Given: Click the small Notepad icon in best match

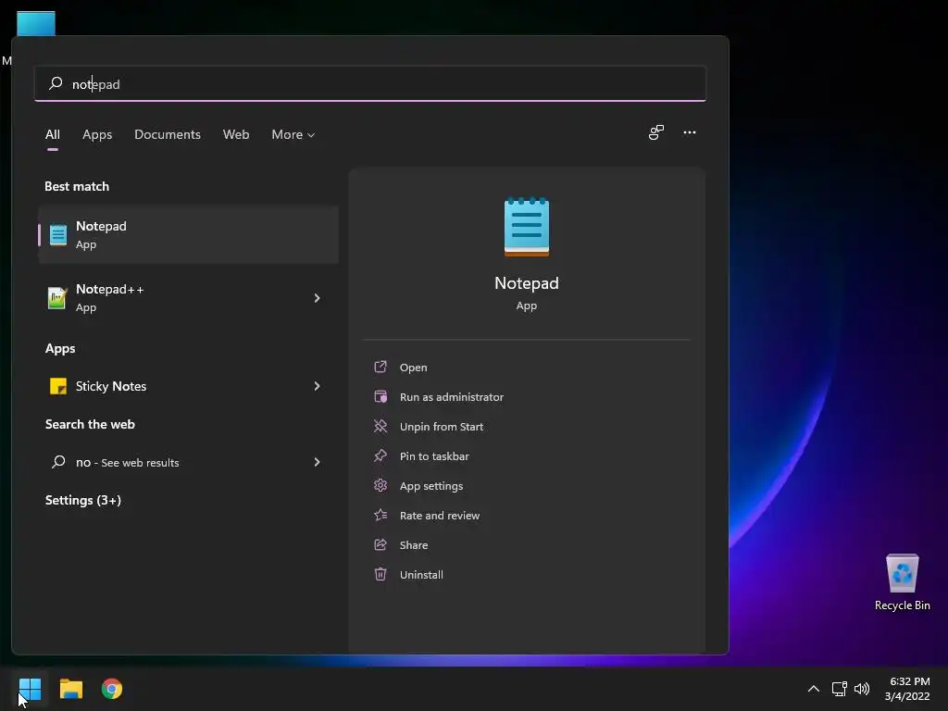Looking at the screenshot, I should click(x=58, y=234).
